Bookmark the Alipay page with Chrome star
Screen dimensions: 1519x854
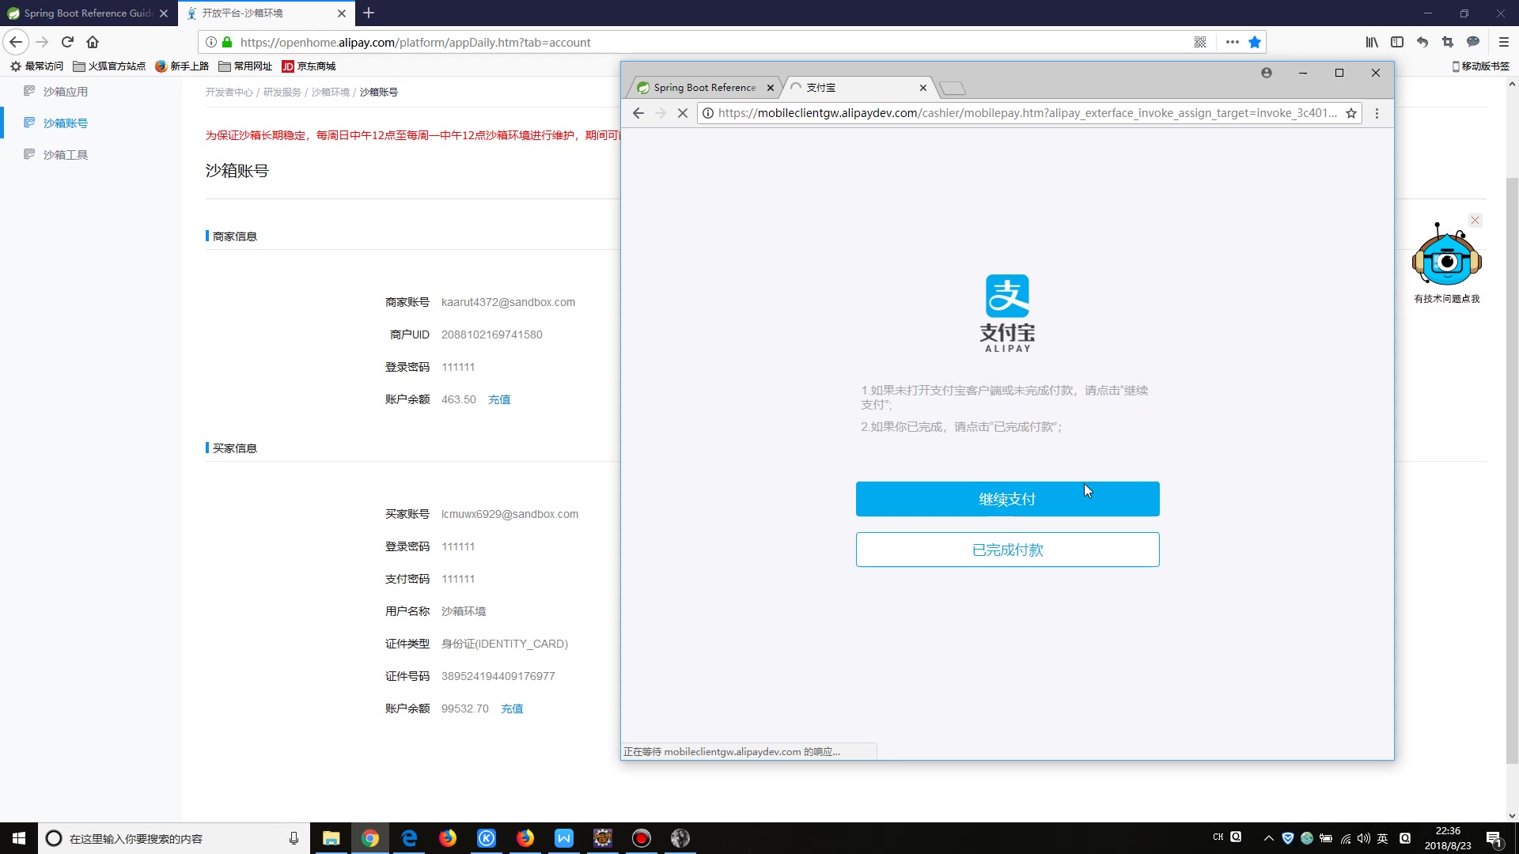pyautogui.click(x=1351, y=113)
